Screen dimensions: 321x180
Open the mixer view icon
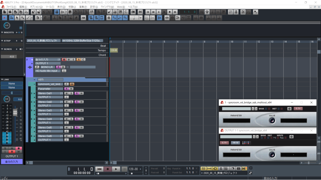(62, 12)
